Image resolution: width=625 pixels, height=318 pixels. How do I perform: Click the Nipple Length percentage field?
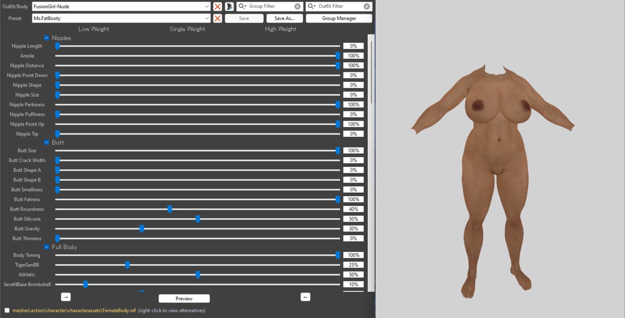click(x=354, y=46)
